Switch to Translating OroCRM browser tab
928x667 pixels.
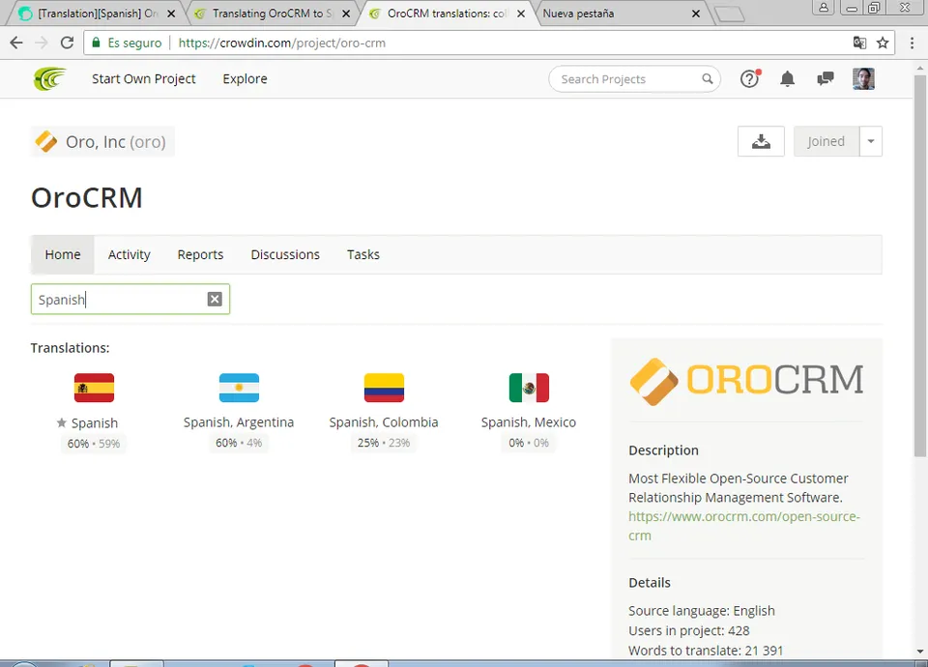pyautogui.click(x=270, y=13)
